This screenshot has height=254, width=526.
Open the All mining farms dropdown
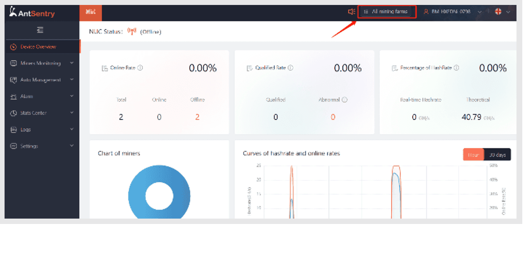coord(387,12)
